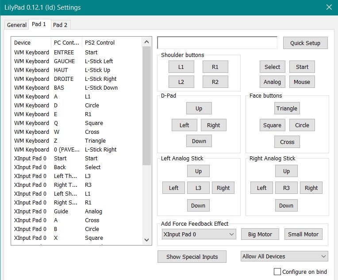Select the XInput Left Th... L3 row
Viewport: 338px width, 280px height.
[77, 176]
